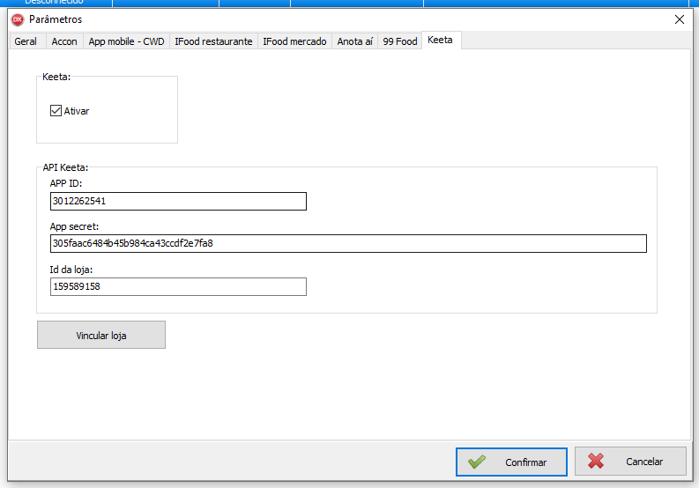
Task: Select the 99 Food tab
Action: [x=400, y=41]
